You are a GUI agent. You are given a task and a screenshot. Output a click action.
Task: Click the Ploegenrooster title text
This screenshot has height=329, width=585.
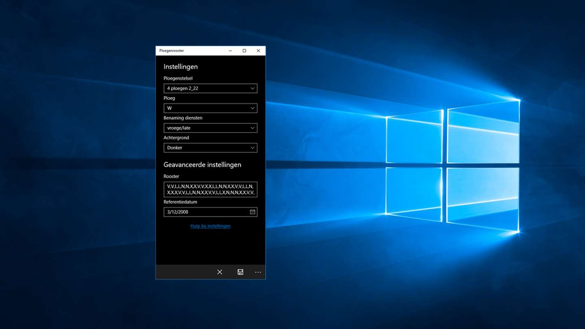171,51
